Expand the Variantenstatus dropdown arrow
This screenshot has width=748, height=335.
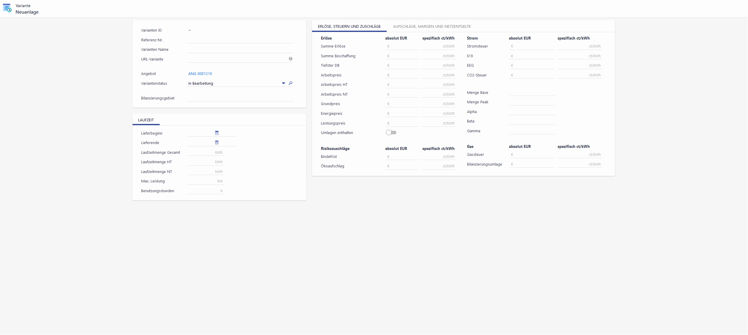coord(283,83)
